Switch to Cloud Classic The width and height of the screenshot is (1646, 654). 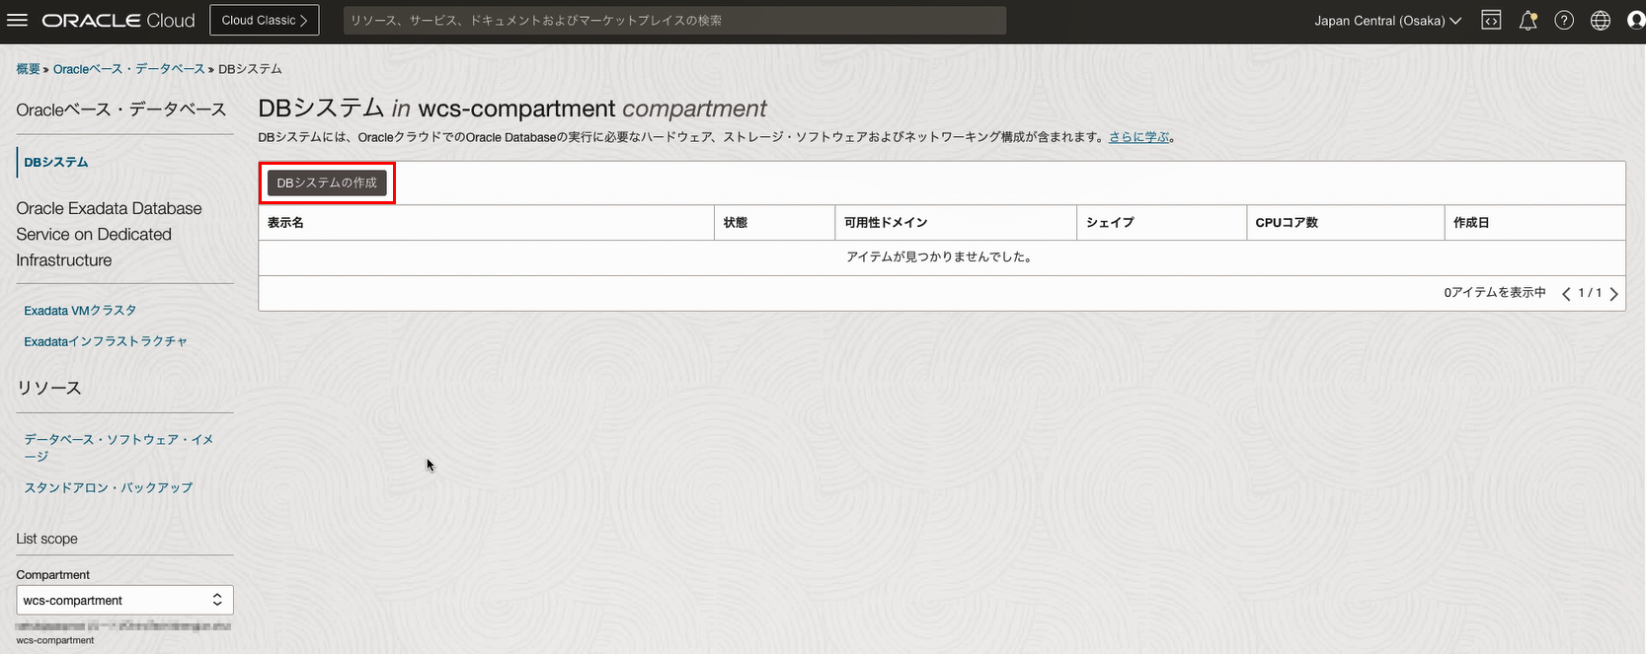tap(265, 21)
